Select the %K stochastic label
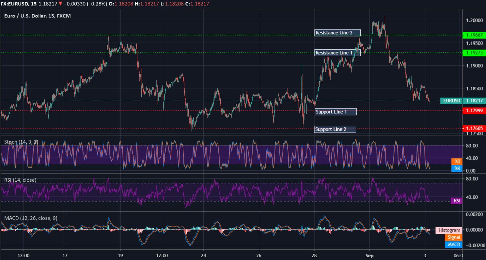The height and width of the screenshot is (260, 486). 457,168
